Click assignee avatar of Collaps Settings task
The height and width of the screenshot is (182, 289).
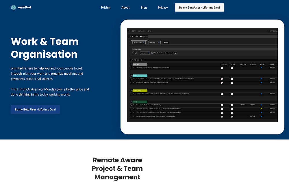(x=222, y=68)
